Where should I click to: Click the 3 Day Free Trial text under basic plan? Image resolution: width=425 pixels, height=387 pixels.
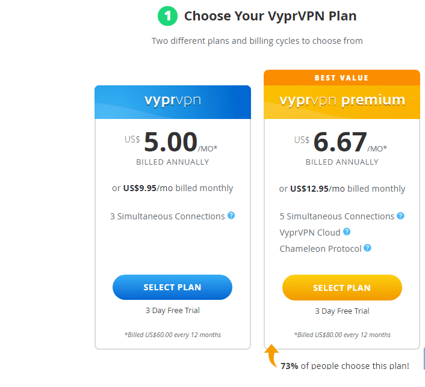[x=173, y=311]
